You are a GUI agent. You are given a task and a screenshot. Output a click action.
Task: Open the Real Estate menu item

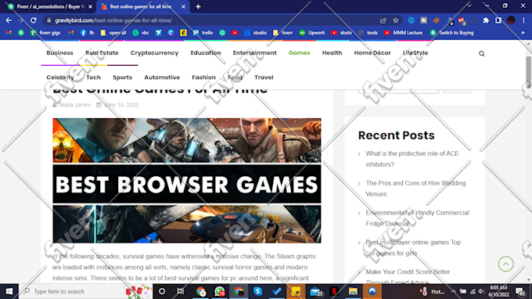point(102,53)
